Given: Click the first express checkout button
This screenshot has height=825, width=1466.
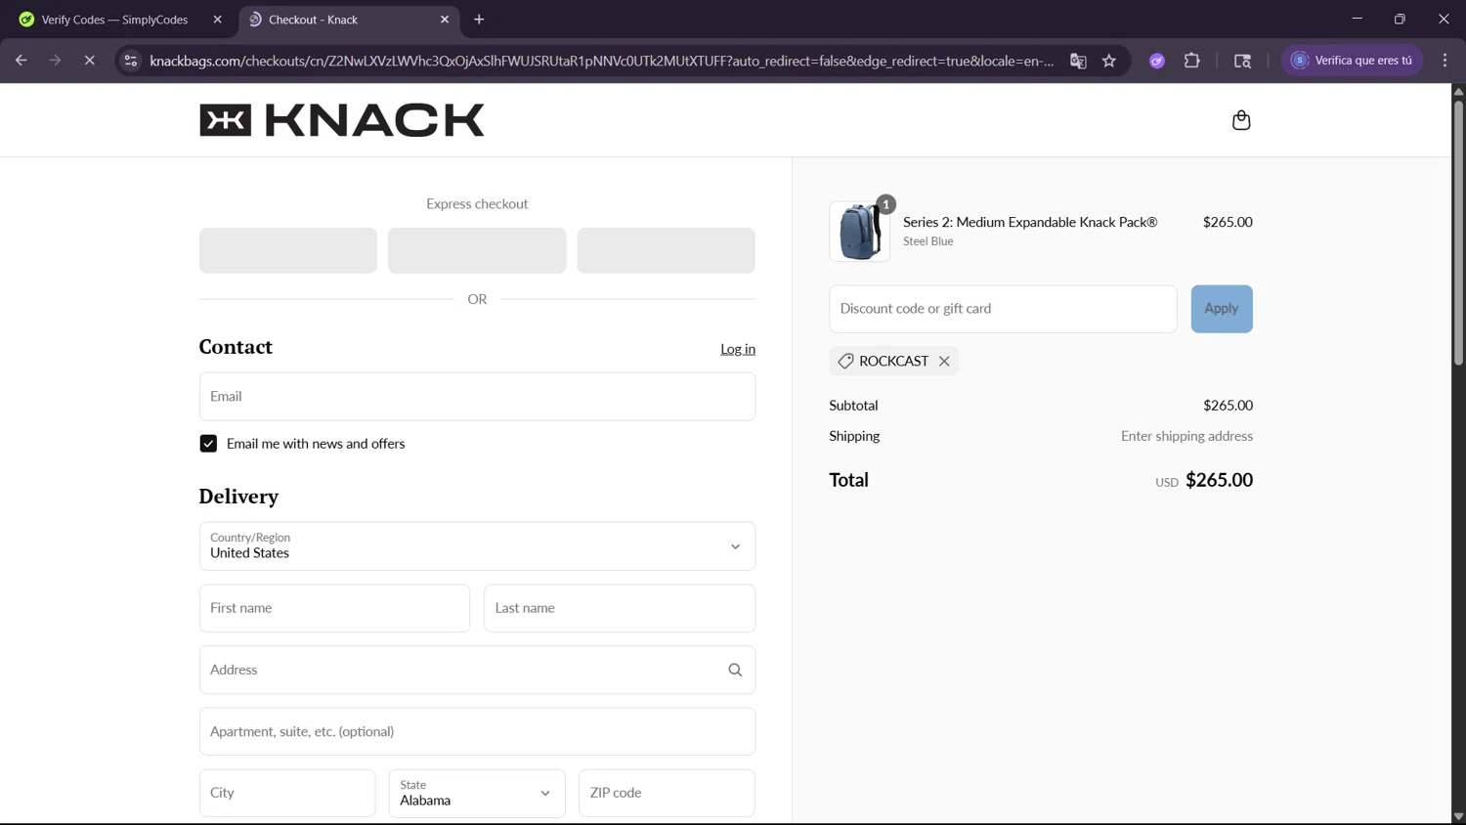Looking at the screenshot, I should [x=288, y=250].
